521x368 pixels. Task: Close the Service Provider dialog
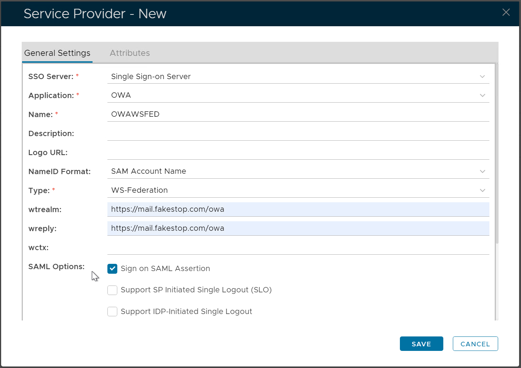[506, 13]
